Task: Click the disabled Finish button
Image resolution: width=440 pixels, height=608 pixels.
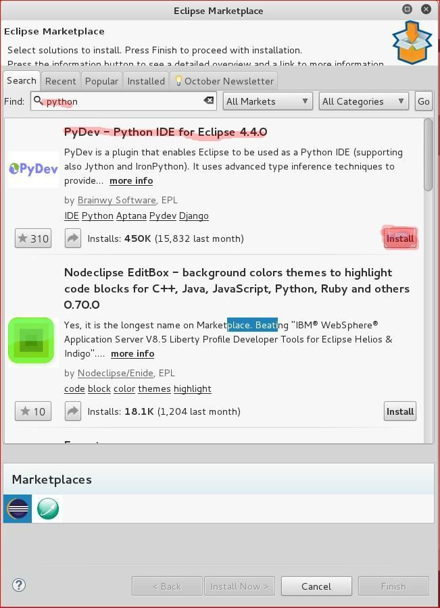Action: click(393, 586)
